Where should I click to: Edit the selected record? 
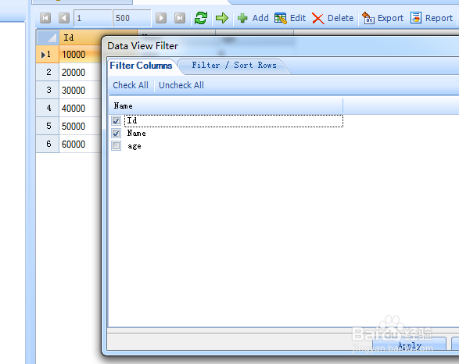pyautogui.click(x=290, y=18)
